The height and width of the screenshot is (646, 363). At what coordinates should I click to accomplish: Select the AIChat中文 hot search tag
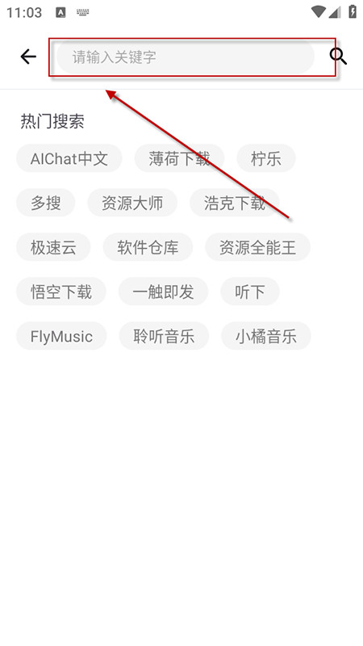[69, 158]
